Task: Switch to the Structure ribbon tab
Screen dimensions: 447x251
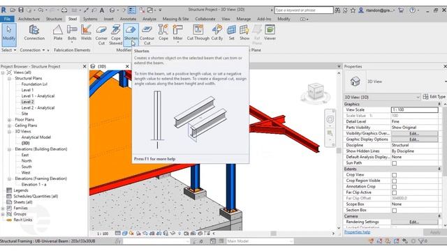Action: 54,19
